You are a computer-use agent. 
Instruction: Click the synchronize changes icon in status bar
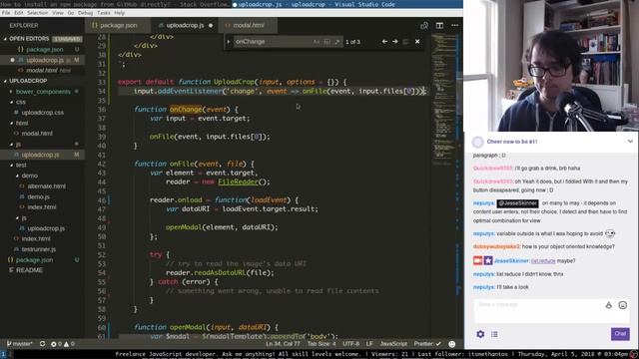pos(42,344)
